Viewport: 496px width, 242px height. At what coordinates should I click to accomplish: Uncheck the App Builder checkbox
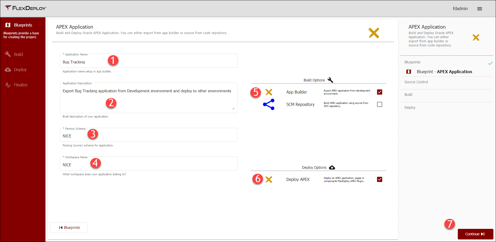(379, 92)
